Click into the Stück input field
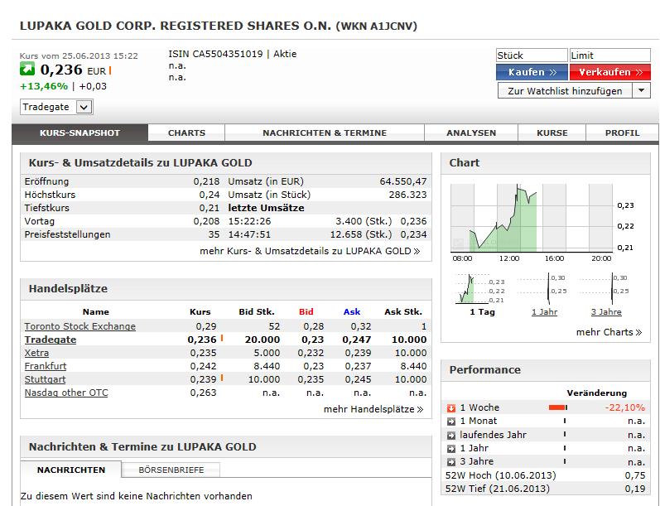The image size is (660, 506). pyautogui.click(x=531, y=55)
